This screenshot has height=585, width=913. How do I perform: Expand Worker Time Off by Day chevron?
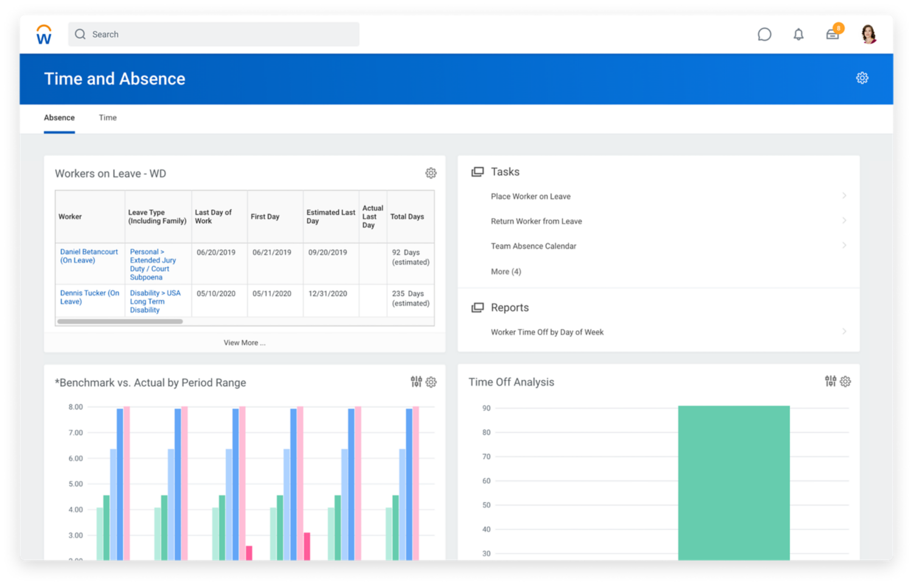coord(844,331)
